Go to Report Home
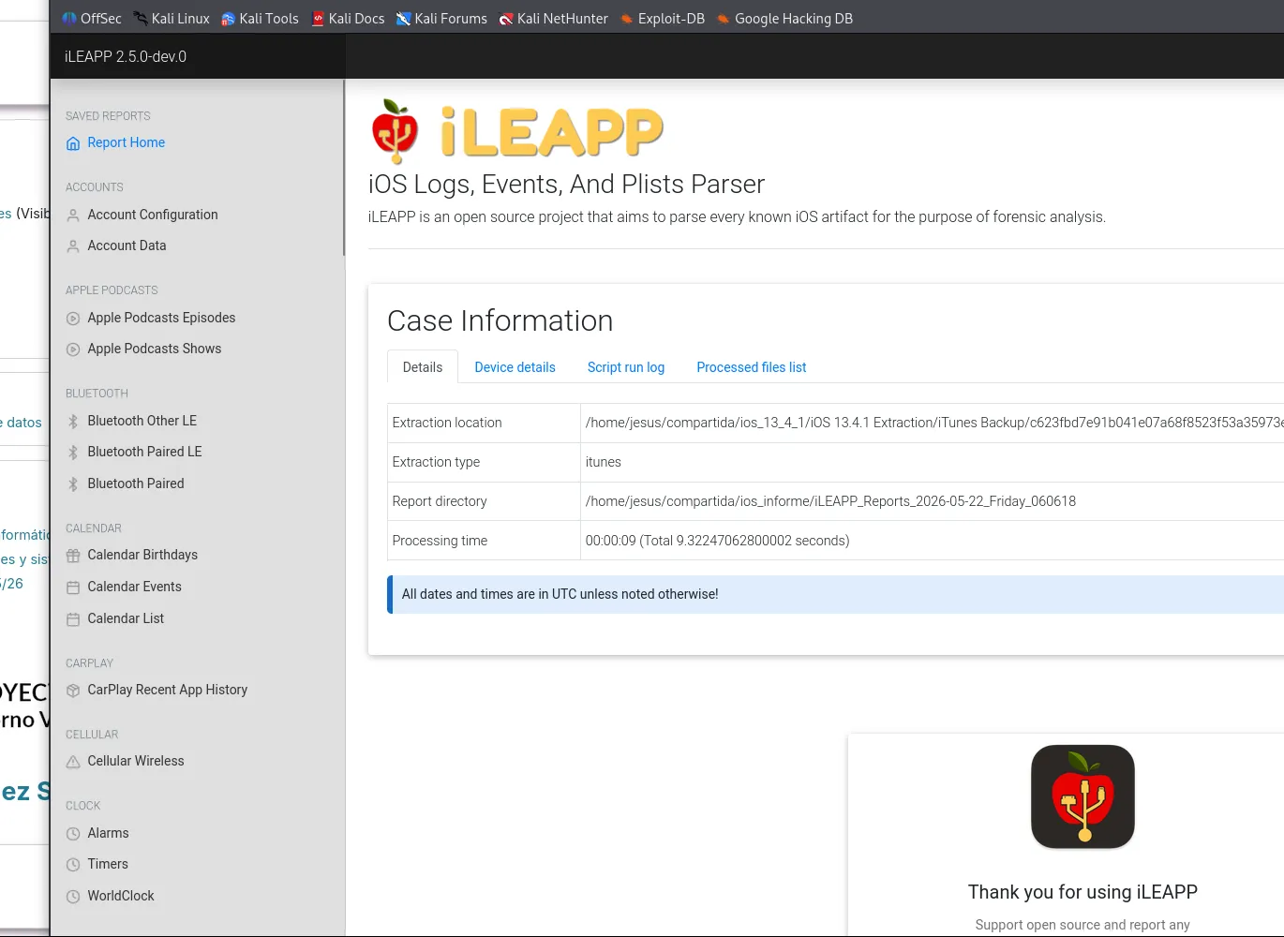The height and width of the screenshot is (937, 1284). tap(127, 142)
